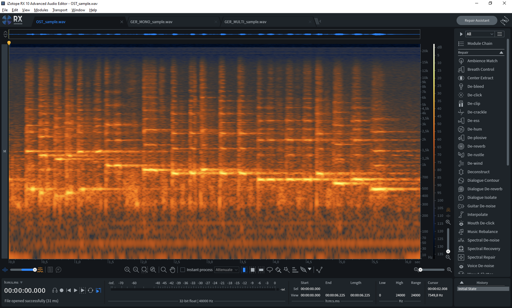Activate the Time-Frequency selection tool
This screenshot has height=308, width=512.
point(253,270)
